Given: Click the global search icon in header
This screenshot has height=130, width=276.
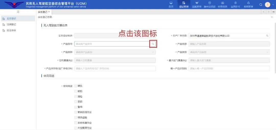Looking at the screenshot, I should tap(261, 5).
